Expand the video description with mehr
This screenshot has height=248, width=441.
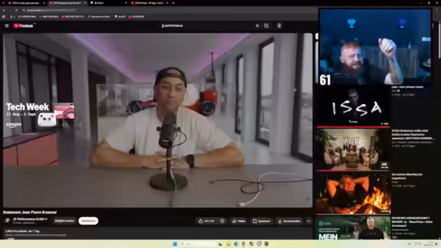pos(10,238)
